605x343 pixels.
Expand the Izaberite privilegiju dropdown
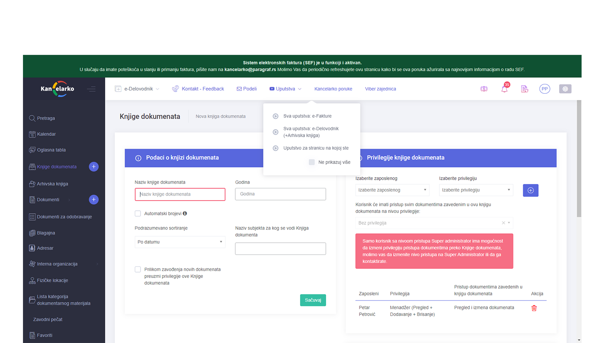[475, 190]
